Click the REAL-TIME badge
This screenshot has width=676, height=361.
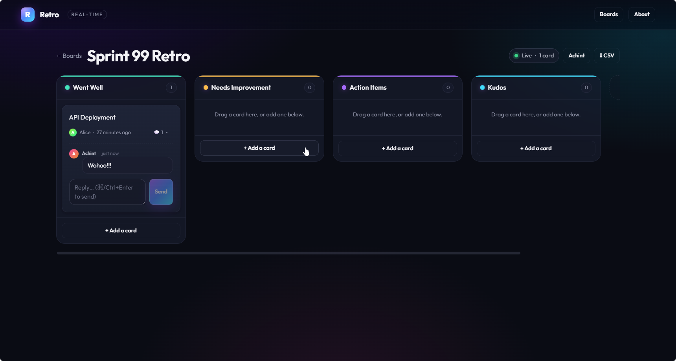(x=87, y=15)
